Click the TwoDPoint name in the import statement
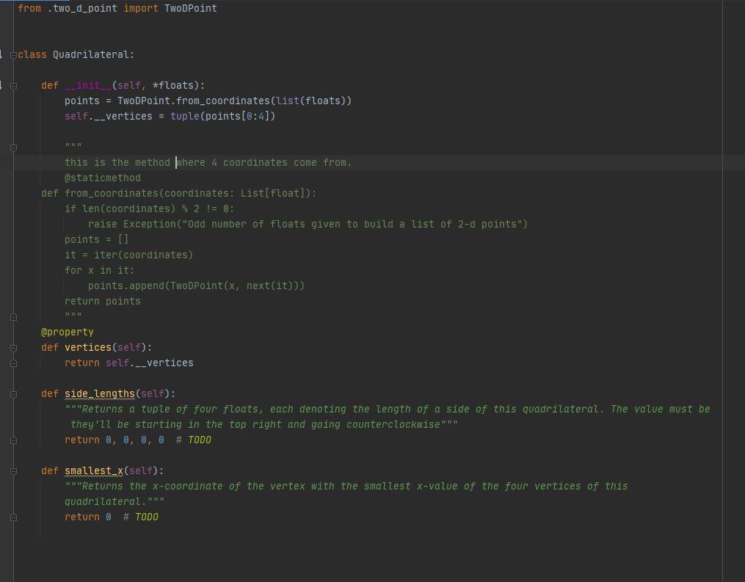Viewport: 745px width, 582px height. point(190,8)
